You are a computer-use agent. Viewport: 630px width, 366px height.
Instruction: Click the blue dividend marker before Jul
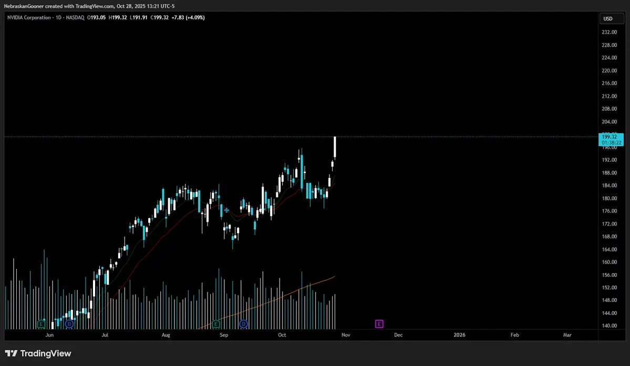pyautogui.click(x=69, y=323)
